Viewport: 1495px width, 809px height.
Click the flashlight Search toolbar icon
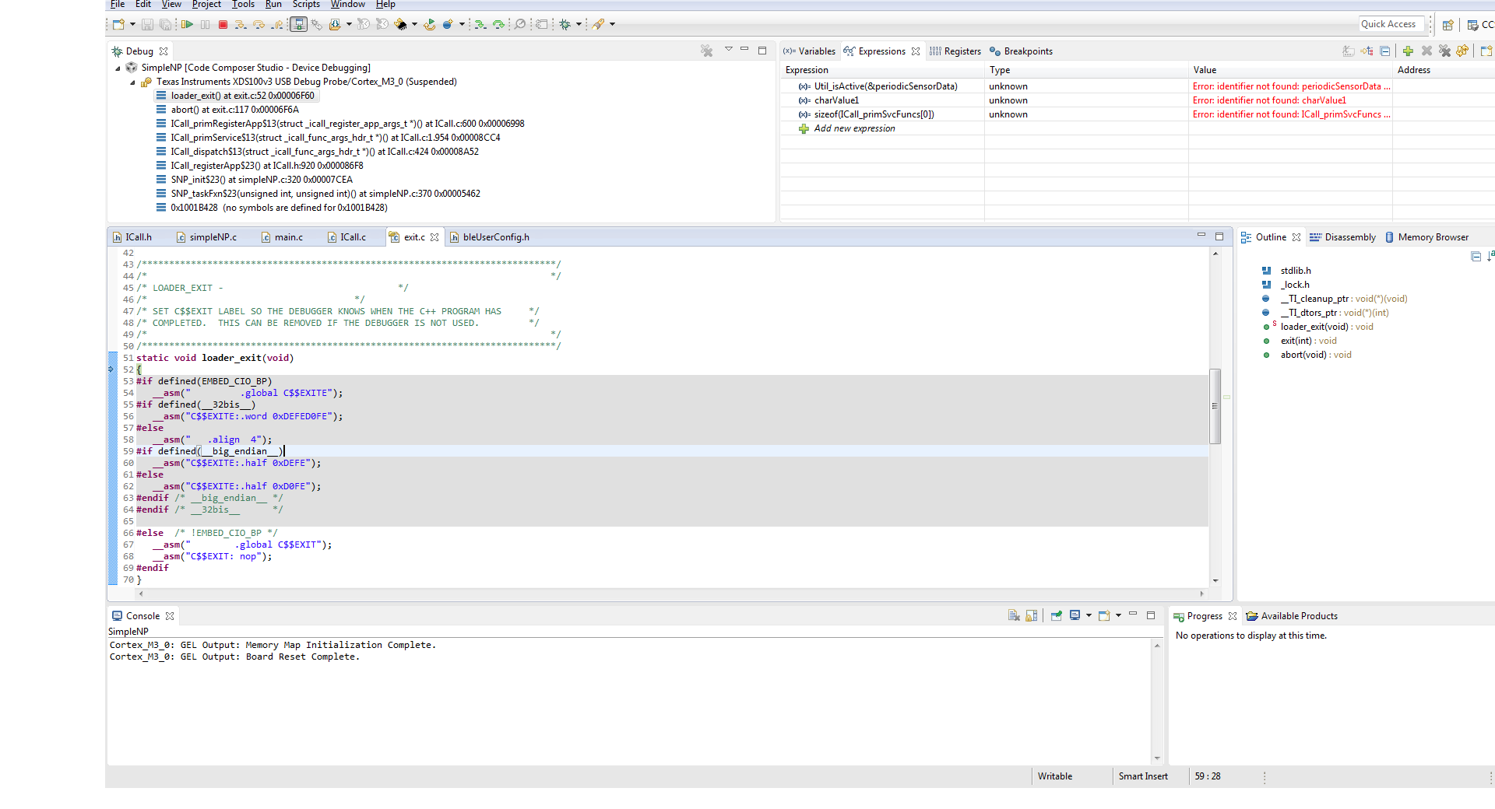pyautogui.click(x=597, y=24)
